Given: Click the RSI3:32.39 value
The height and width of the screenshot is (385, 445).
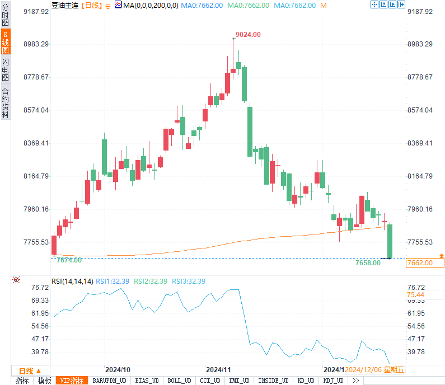Looking at the screenshot, I should tap(189, 281).
